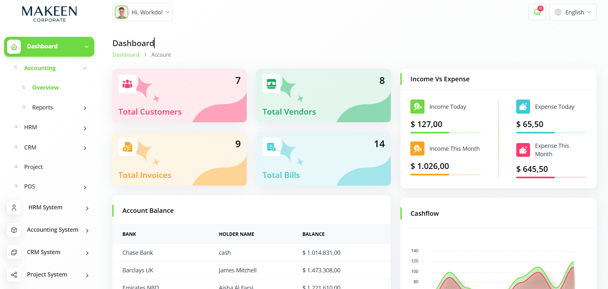Click the Total Invoices document icon

pyautogui.click(x=127, y=147)
